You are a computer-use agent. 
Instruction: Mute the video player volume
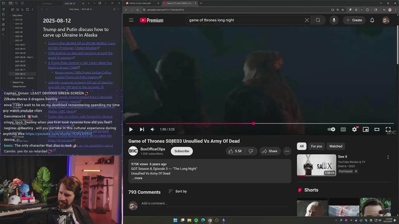tap(152, 129)
